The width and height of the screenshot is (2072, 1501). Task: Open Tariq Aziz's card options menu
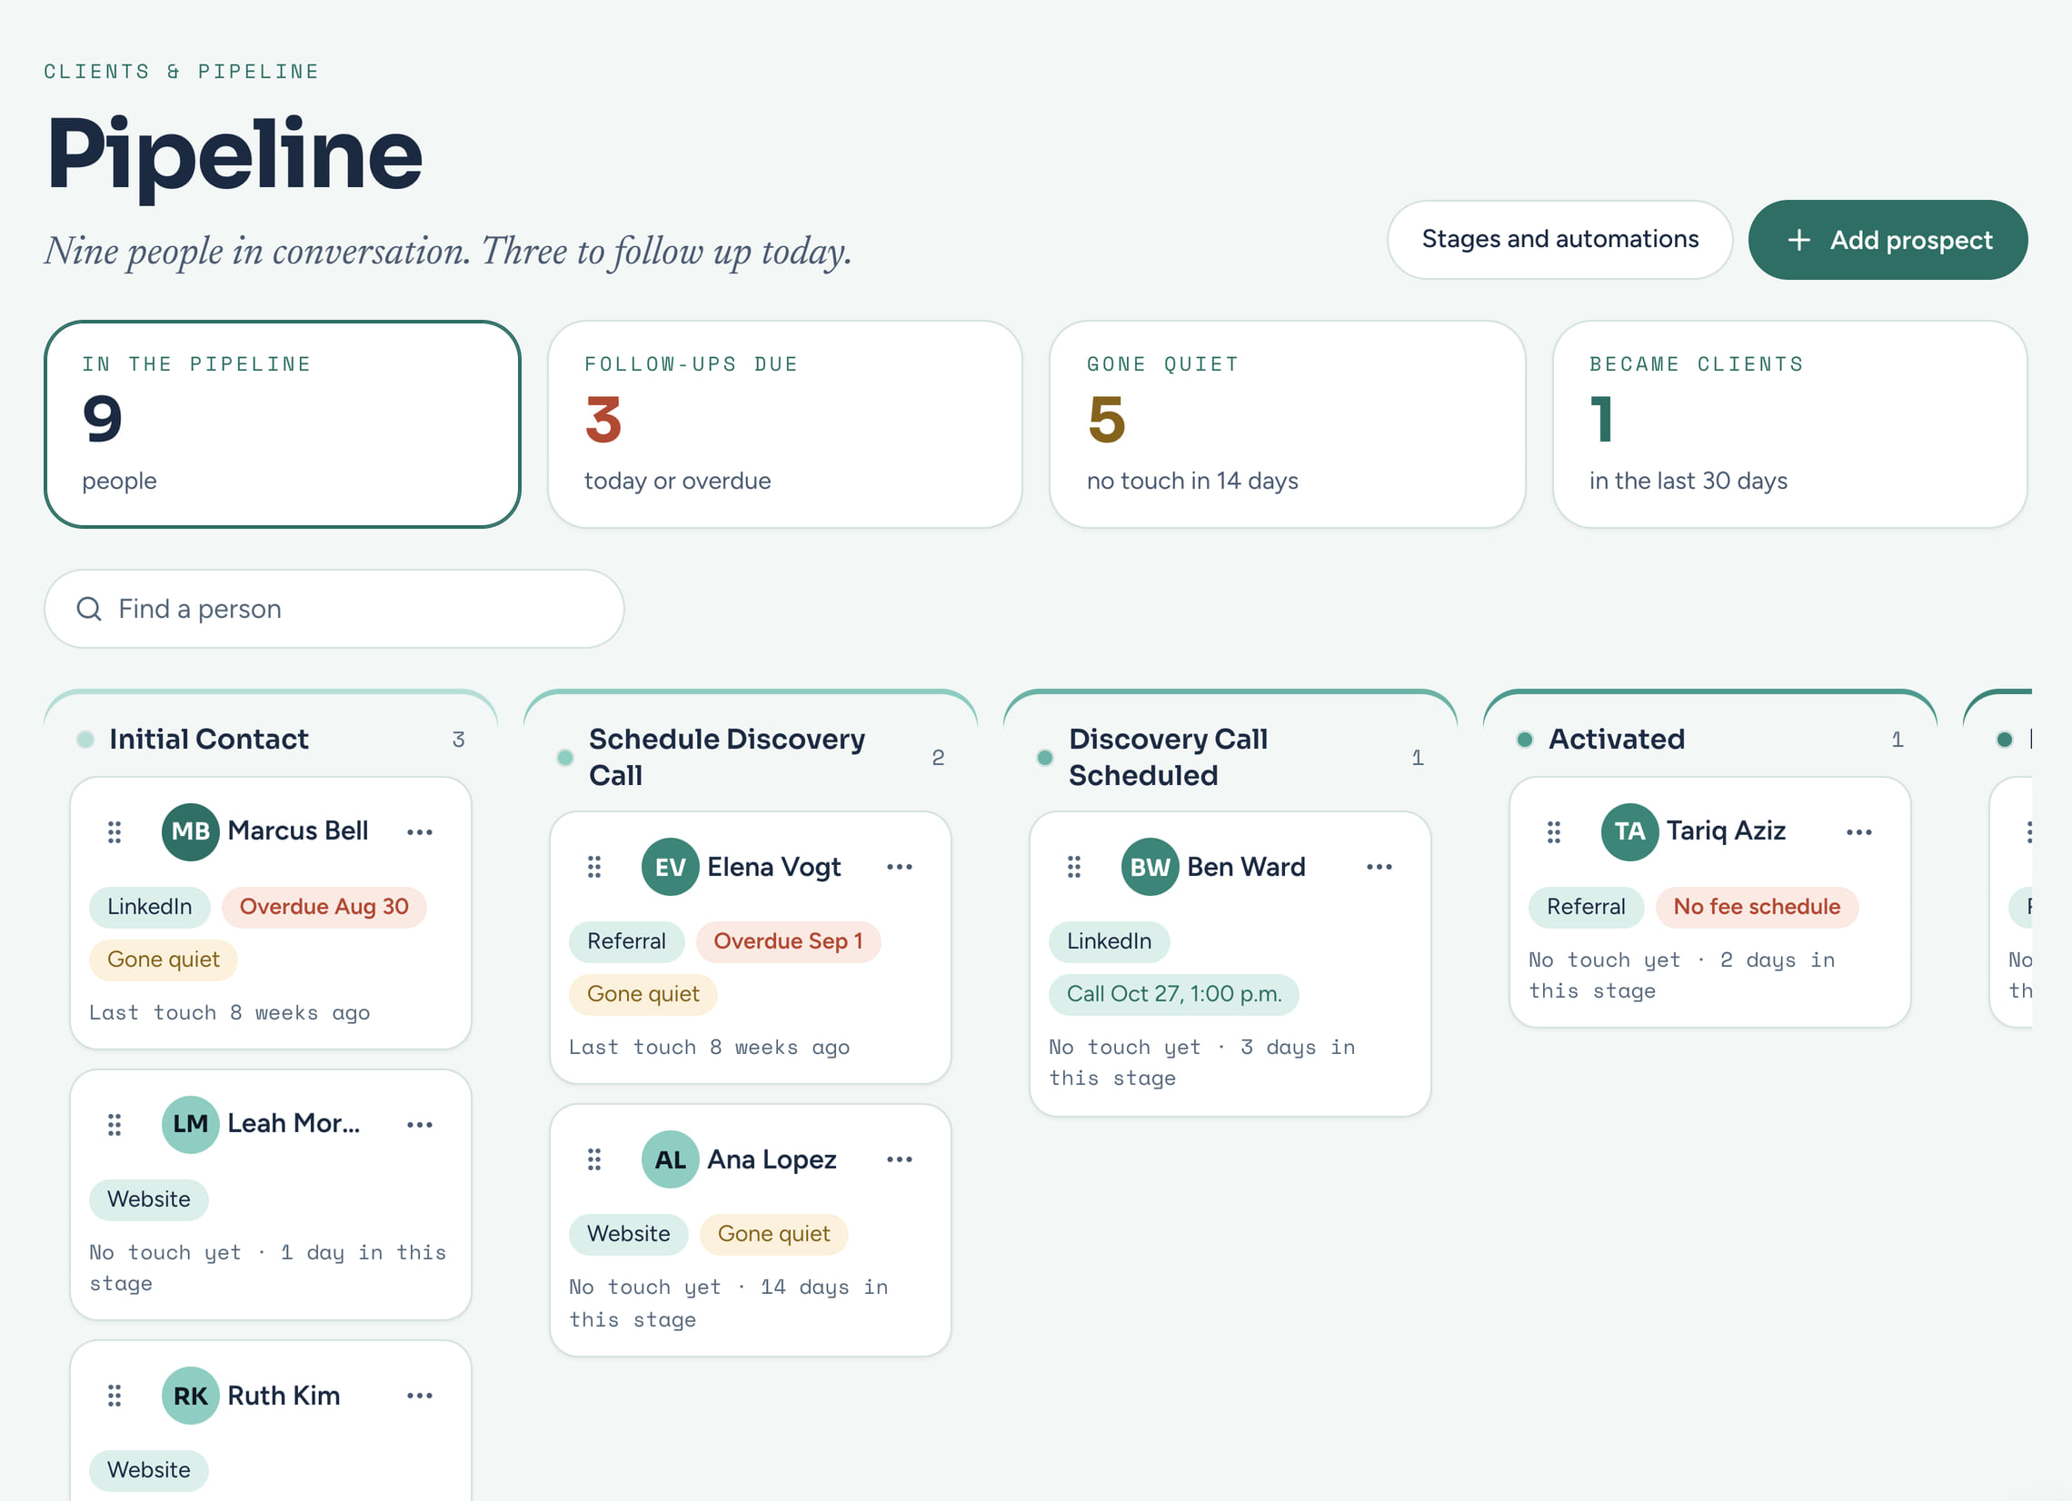click(1858, 831)
